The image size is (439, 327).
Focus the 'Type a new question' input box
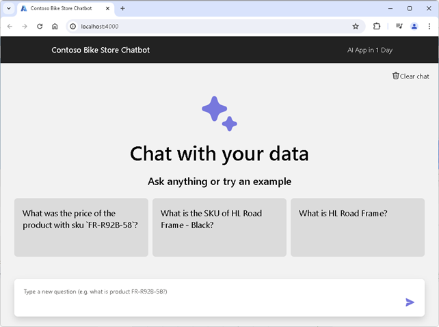[x=205, y=292]
